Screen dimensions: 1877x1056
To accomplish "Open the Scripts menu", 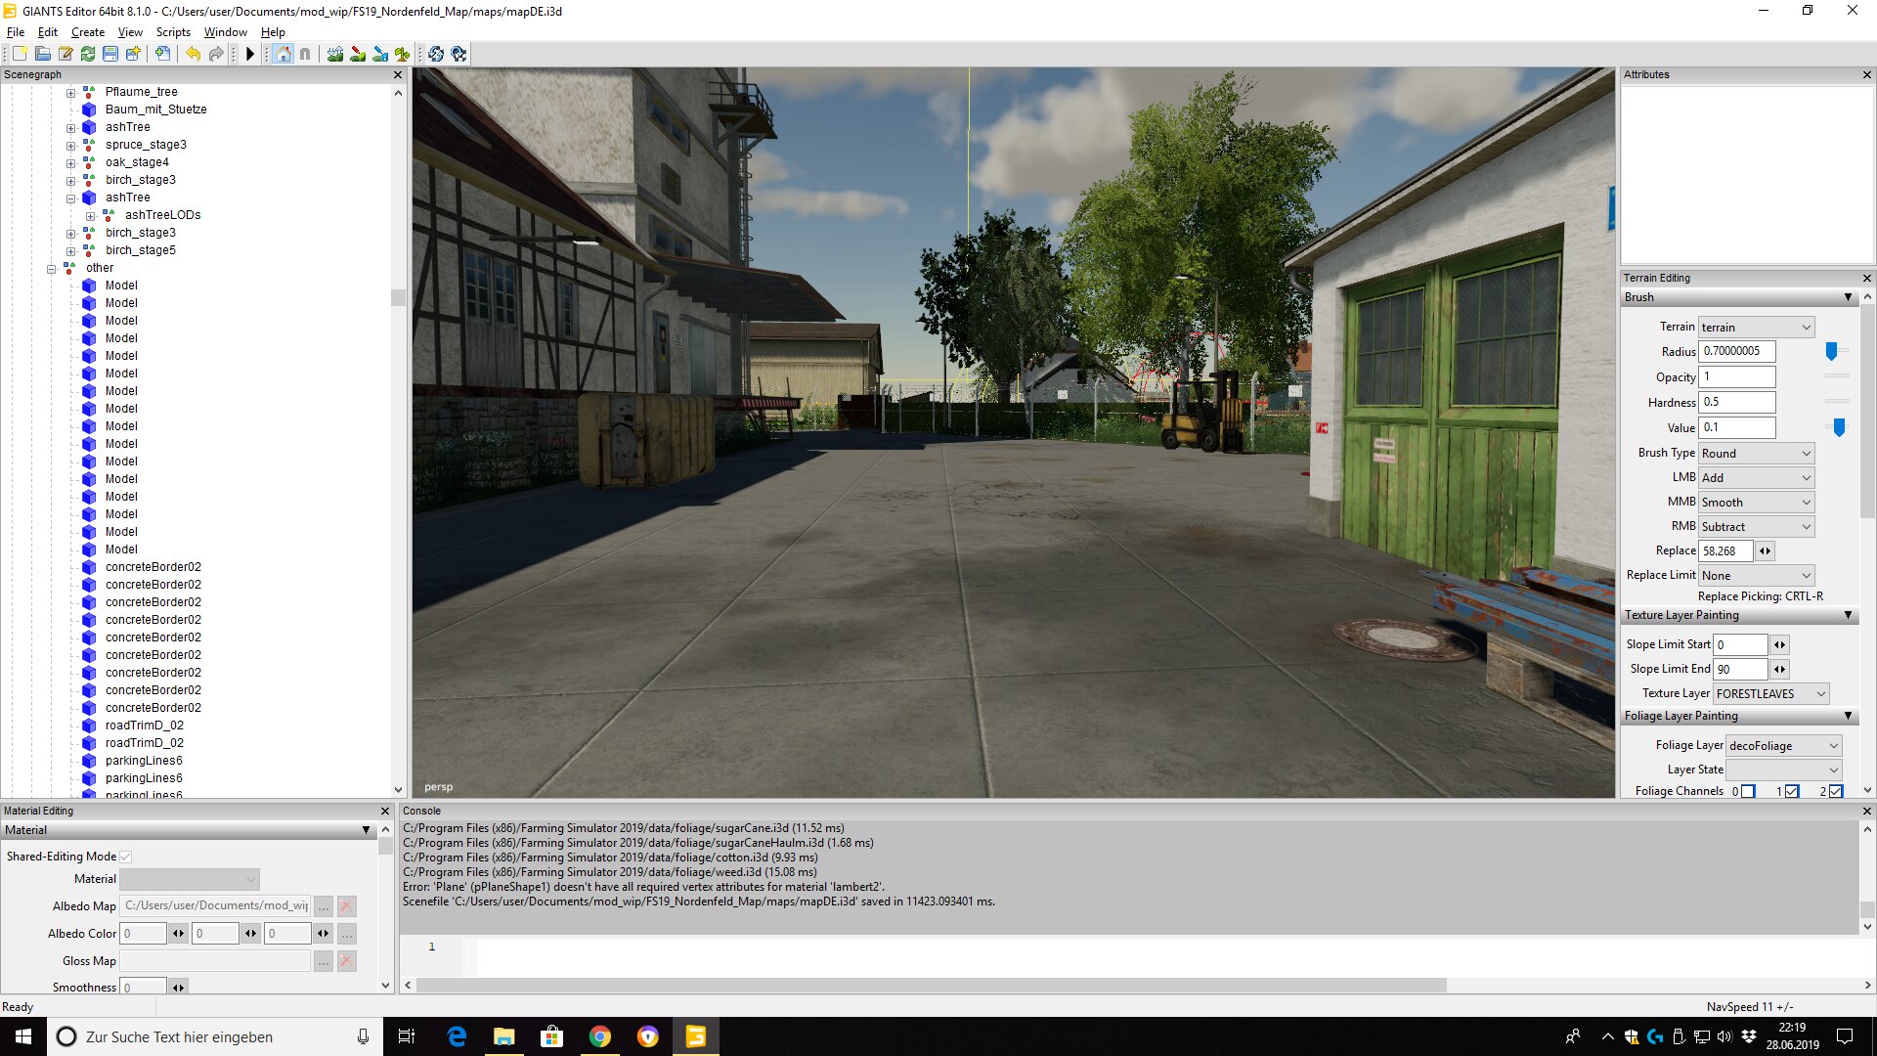I will pos(173,32).
